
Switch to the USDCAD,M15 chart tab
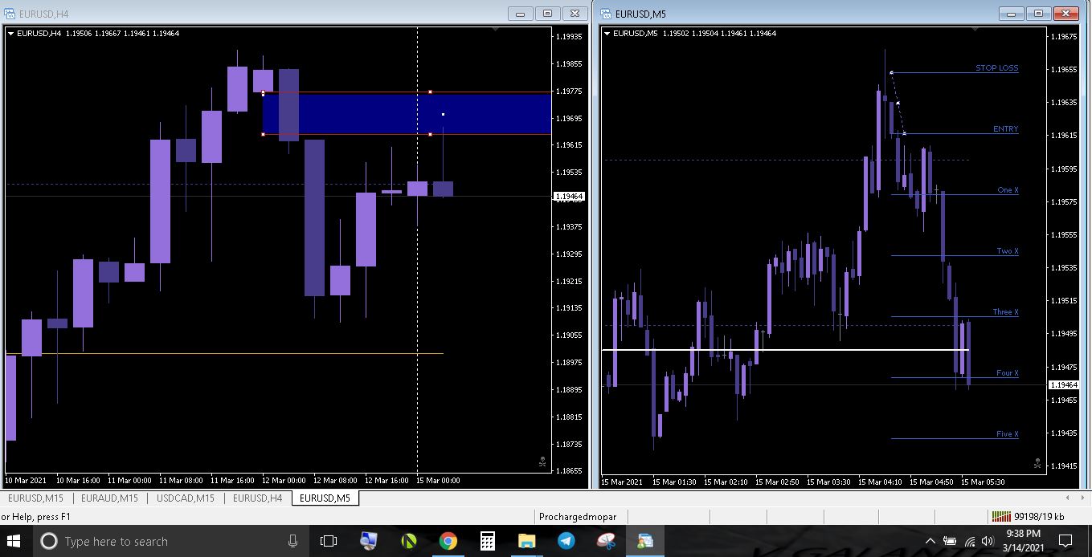(186, 498)
